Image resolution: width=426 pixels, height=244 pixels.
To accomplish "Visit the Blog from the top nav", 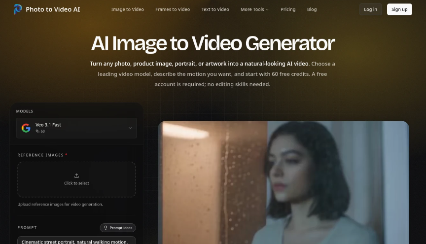I will (x=312, y=9).
